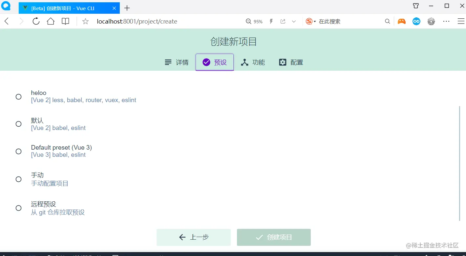
Task: Click the page vertical scrollbar
Action: (x=459, y=163)
